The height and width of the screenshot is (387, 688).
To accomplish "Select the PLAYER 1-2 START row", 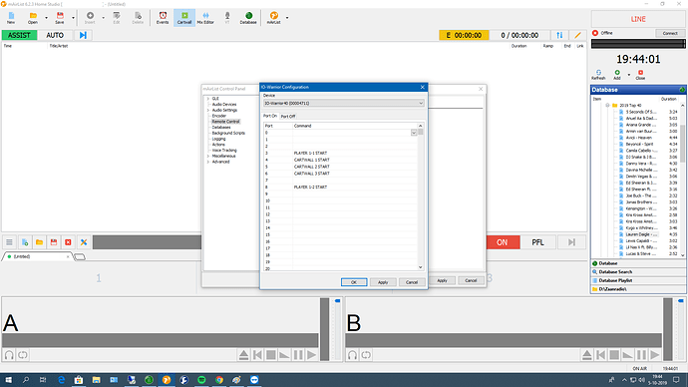I will coord(340,187).
